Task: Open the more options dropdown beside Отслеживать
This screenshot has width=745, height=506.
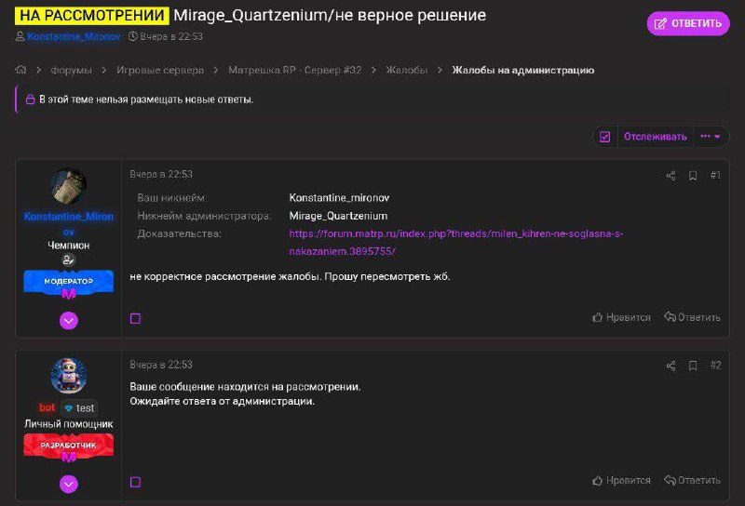Action: (x=711, y=137)
